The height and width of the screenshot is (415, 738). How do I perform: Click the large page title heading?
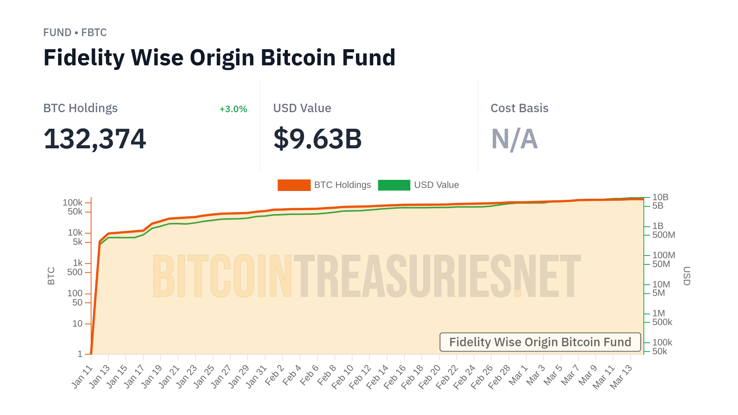click(x=219, y=58)
